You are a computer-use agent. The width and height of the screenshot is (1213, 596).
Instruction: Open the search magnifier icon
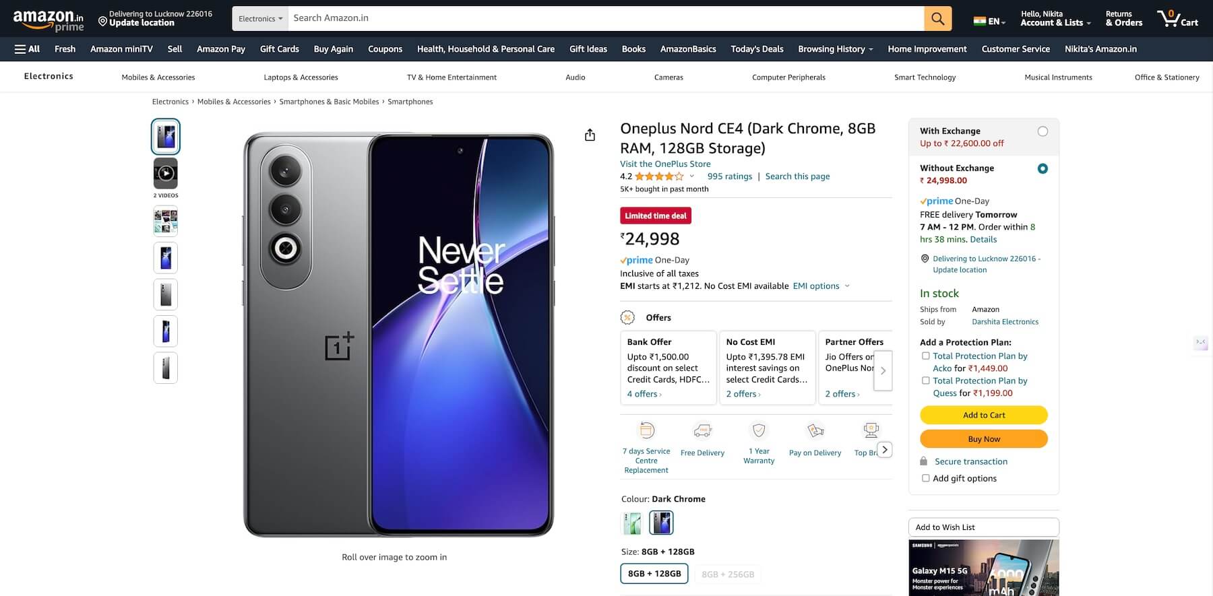(937, 18)
